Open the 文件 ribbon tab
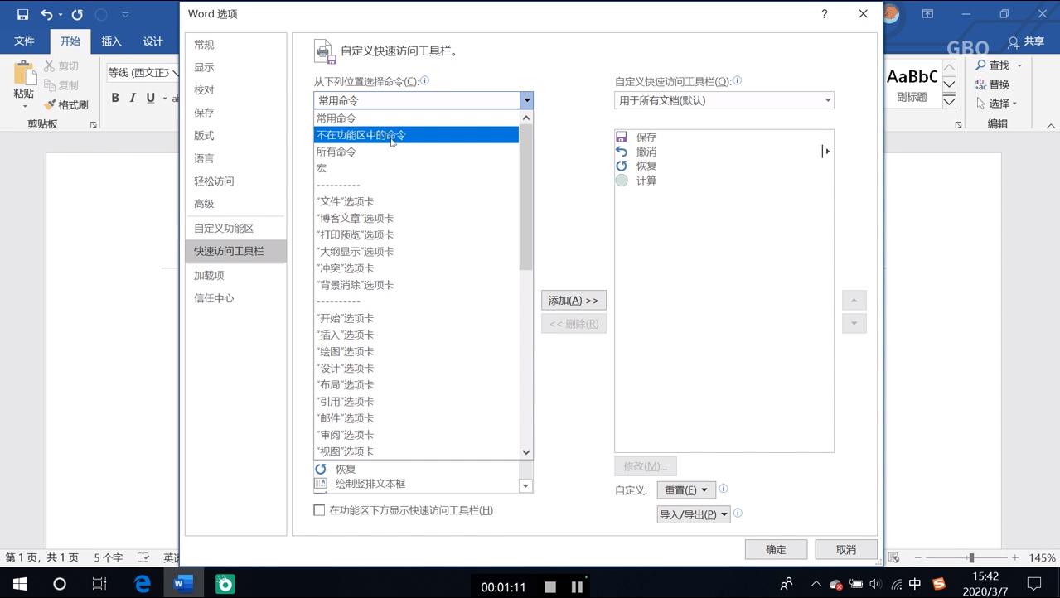This screenshot has width=1060, height=598. tap(25, 41)
